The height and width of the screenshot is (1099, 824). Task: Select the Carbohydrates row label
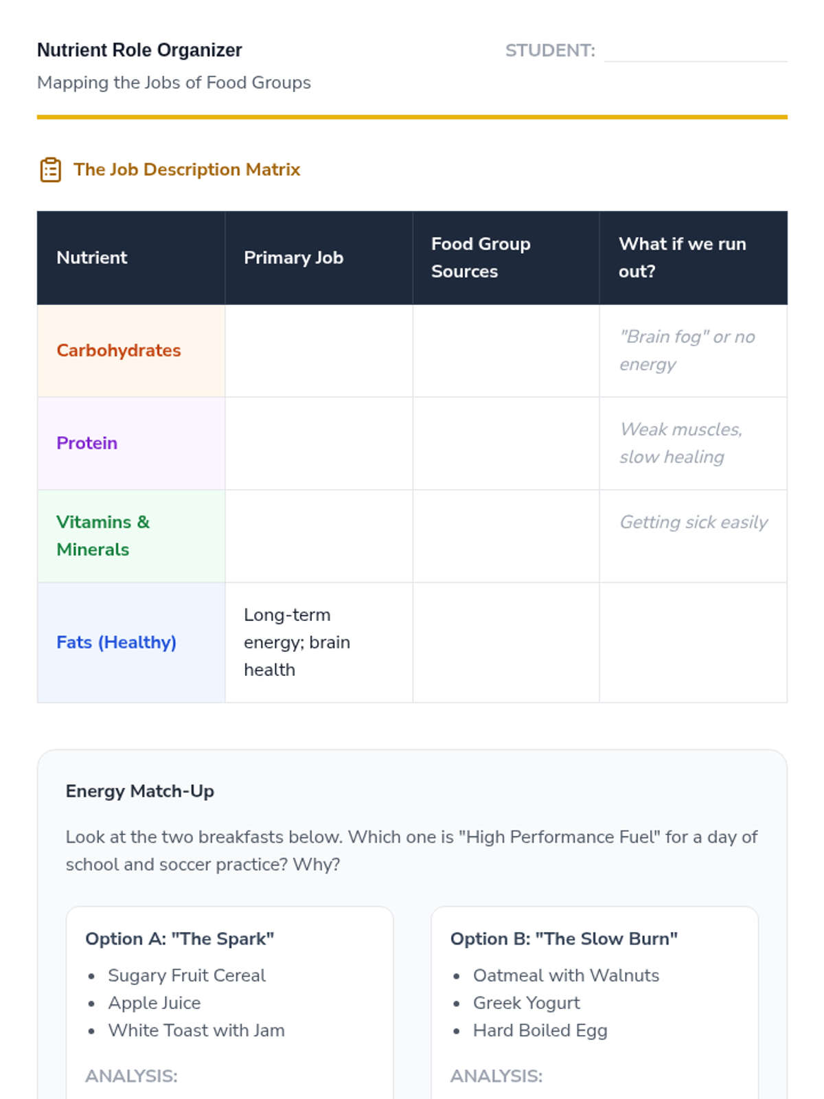[119, 351]
